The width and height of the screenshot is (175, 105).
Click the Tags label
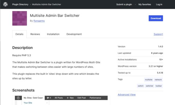click(120, 79)
